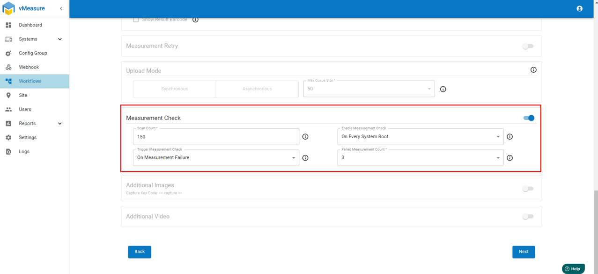Screen dimensions: 598x274
Task: Click the info icon beside Scan Count
Action: [305, 137]
